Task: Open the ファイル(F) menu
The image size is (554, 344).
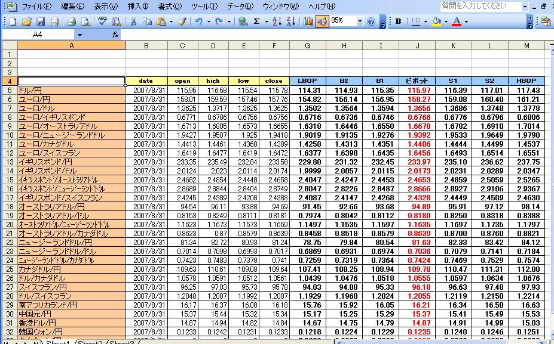Action: 36,7
